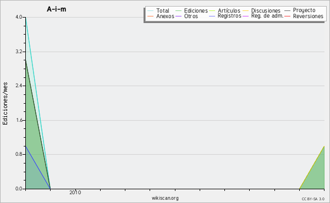This screenshot has width=330, height=203.
Task: Click the green Ediciones legend line swatch
Action: [178, 10]
